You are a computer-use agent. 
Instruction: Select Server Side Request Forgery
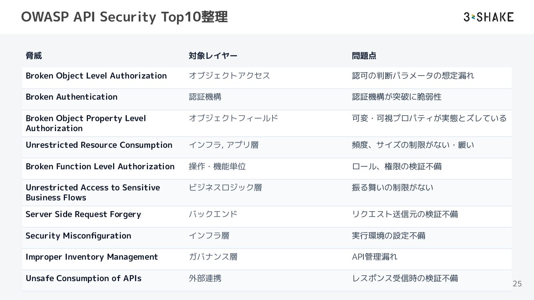point(83,214)
